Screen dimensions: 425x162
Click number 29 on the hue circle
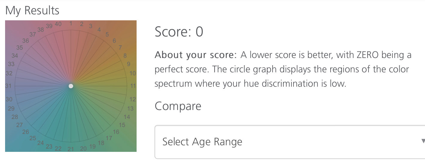(x=11, y=108)
